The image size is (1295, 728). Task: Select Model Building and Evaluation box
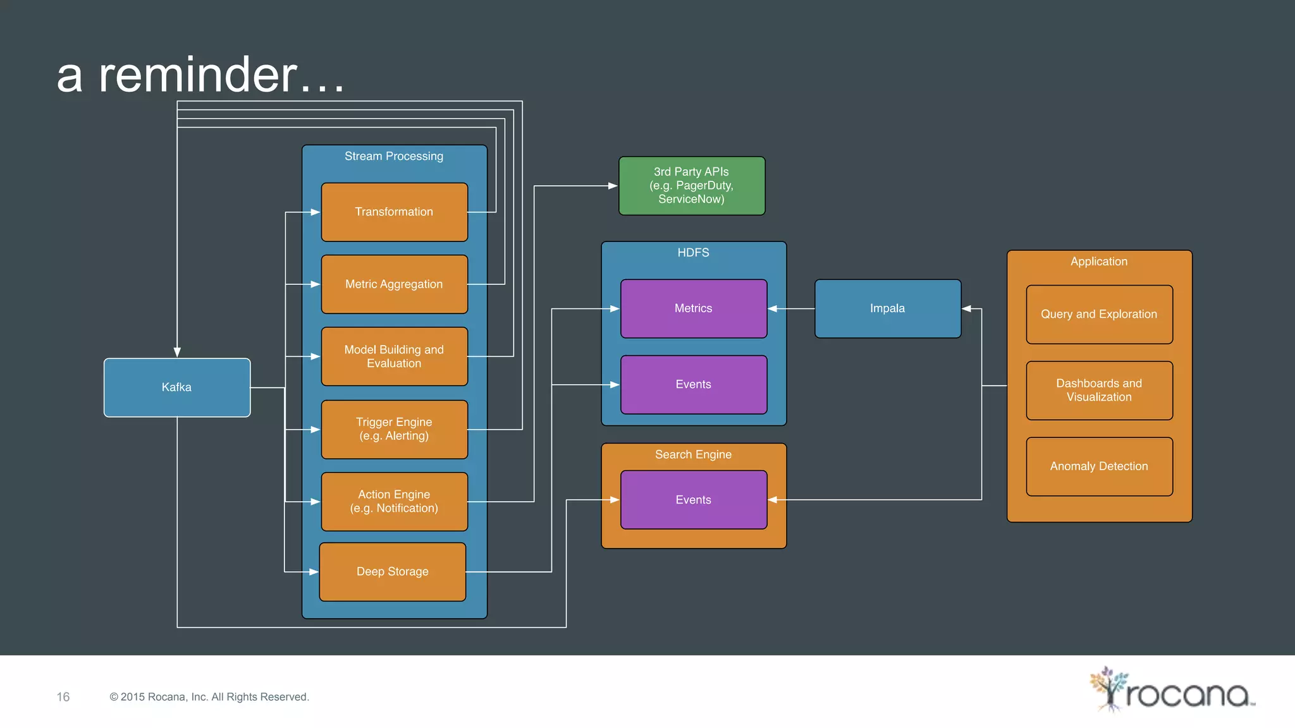click(394, 356)
